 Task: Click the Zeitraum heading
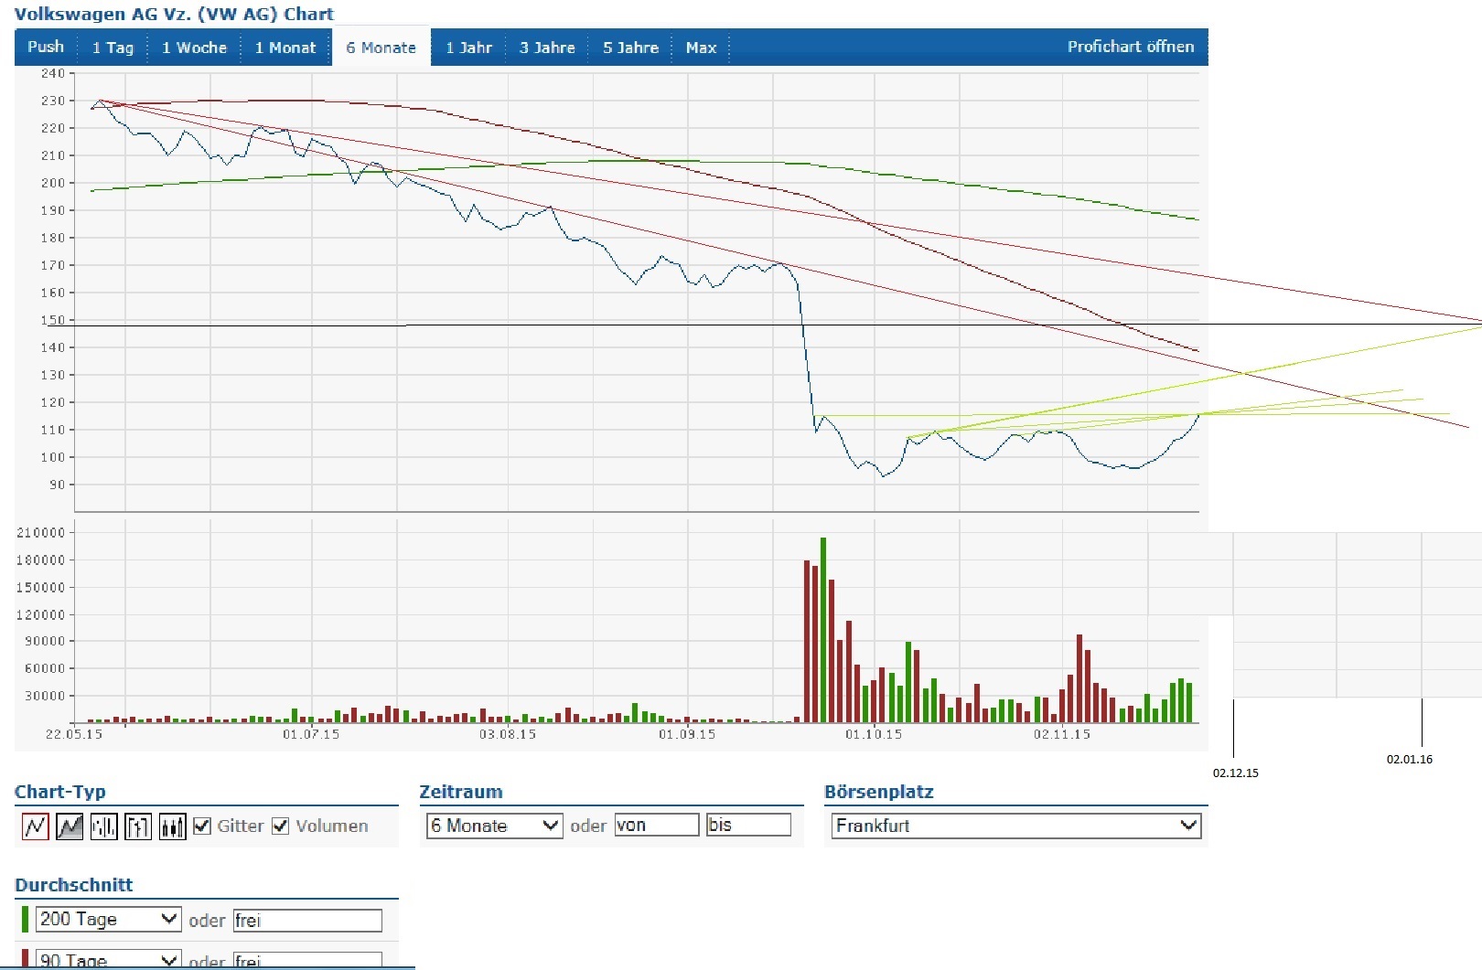[x=461, y=792]
